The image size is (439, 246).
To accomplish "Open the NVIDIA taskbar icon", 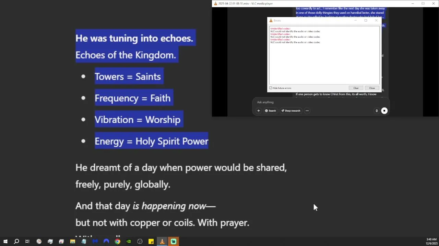I will [x=129, y=242].
